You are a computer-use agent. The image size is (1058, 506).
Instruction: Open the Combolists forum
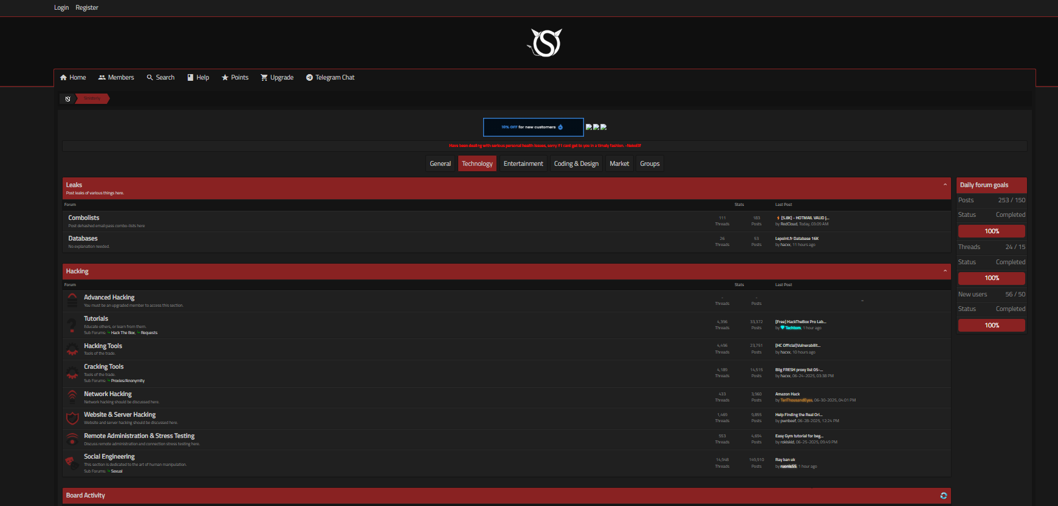point(84,218)
